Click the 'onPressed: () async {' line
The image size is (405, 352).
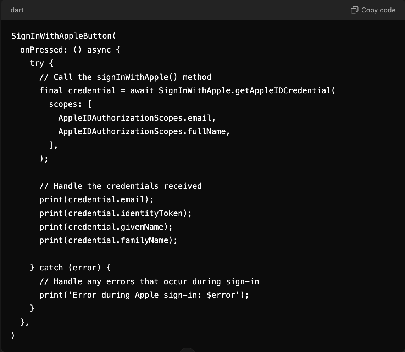(x=70, y=50)
